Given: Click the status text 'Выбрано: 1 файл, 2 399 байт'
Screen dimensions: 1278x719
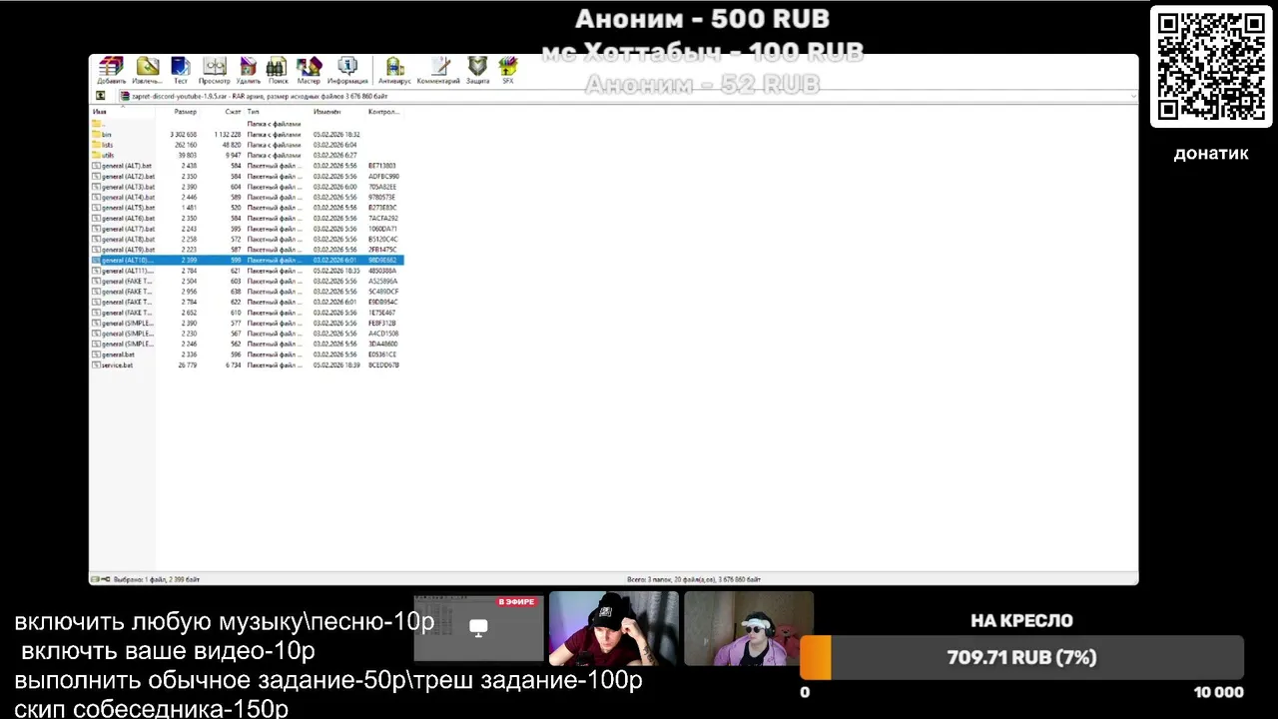Looking at the screenshot, I should 156,579.
